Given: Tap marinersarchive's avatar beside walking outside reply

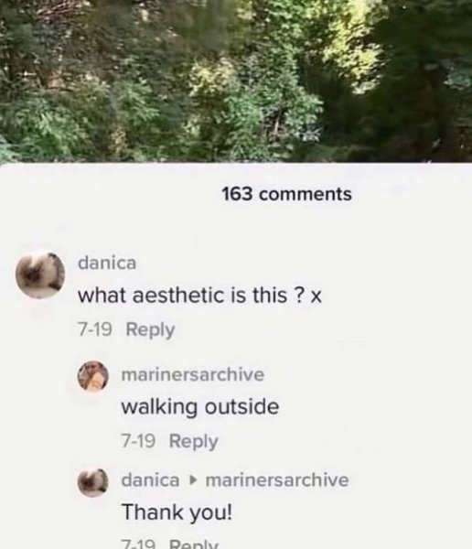Looking at the screenshot, I should pos(92,376).
